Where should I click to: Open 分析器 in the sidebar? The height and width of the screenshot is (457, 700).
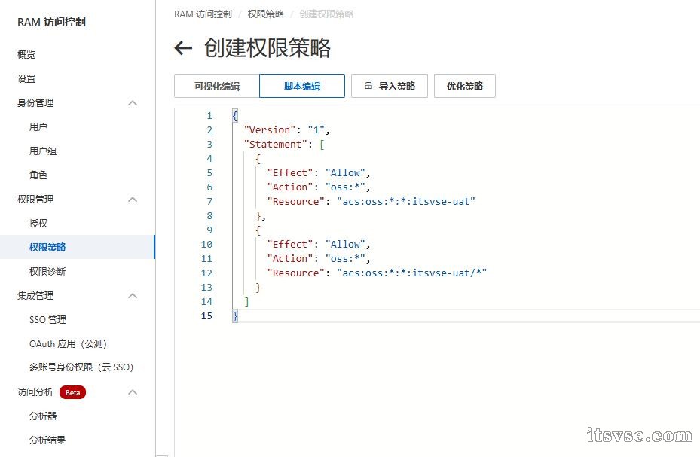43,416
